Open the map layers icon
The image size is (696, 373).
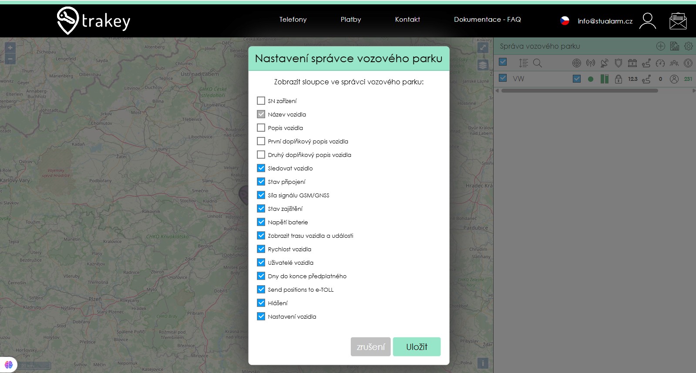pos(483,65)
